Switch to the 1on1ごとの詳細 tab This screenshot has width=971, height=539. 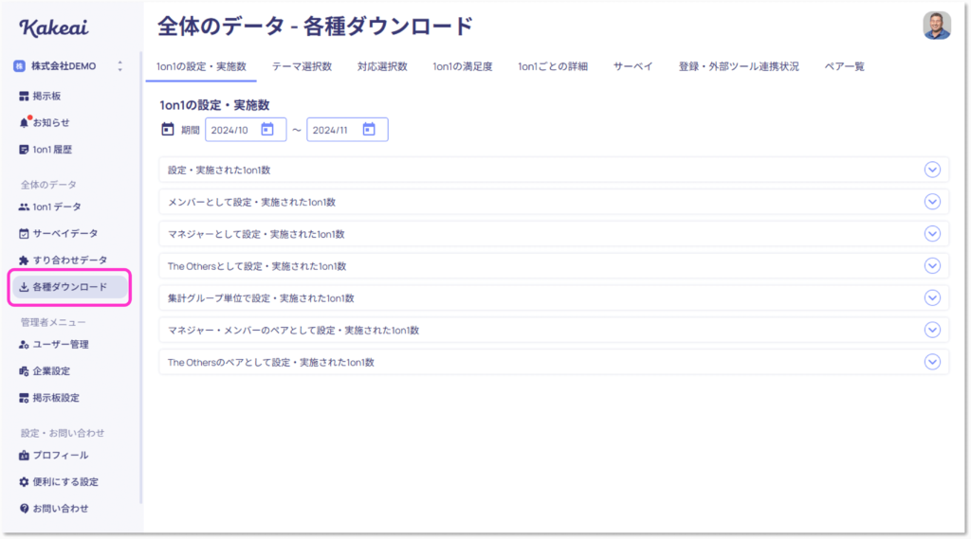click(x=553, y=66)
